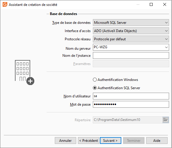Open help with the Aide button

157,141
